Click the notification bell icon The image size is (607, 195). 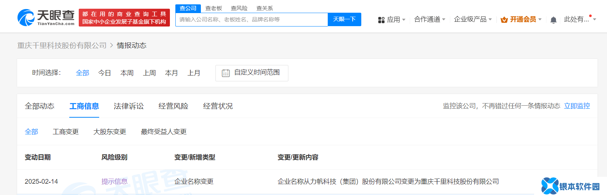pos(553,20)
